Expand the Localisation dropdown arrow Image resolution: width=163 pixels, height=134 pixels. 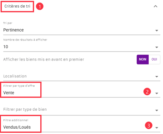(157, 77)
